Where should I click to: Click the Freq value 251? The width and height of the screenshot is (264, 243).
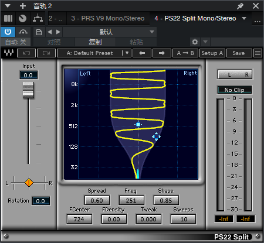[131, 200]
